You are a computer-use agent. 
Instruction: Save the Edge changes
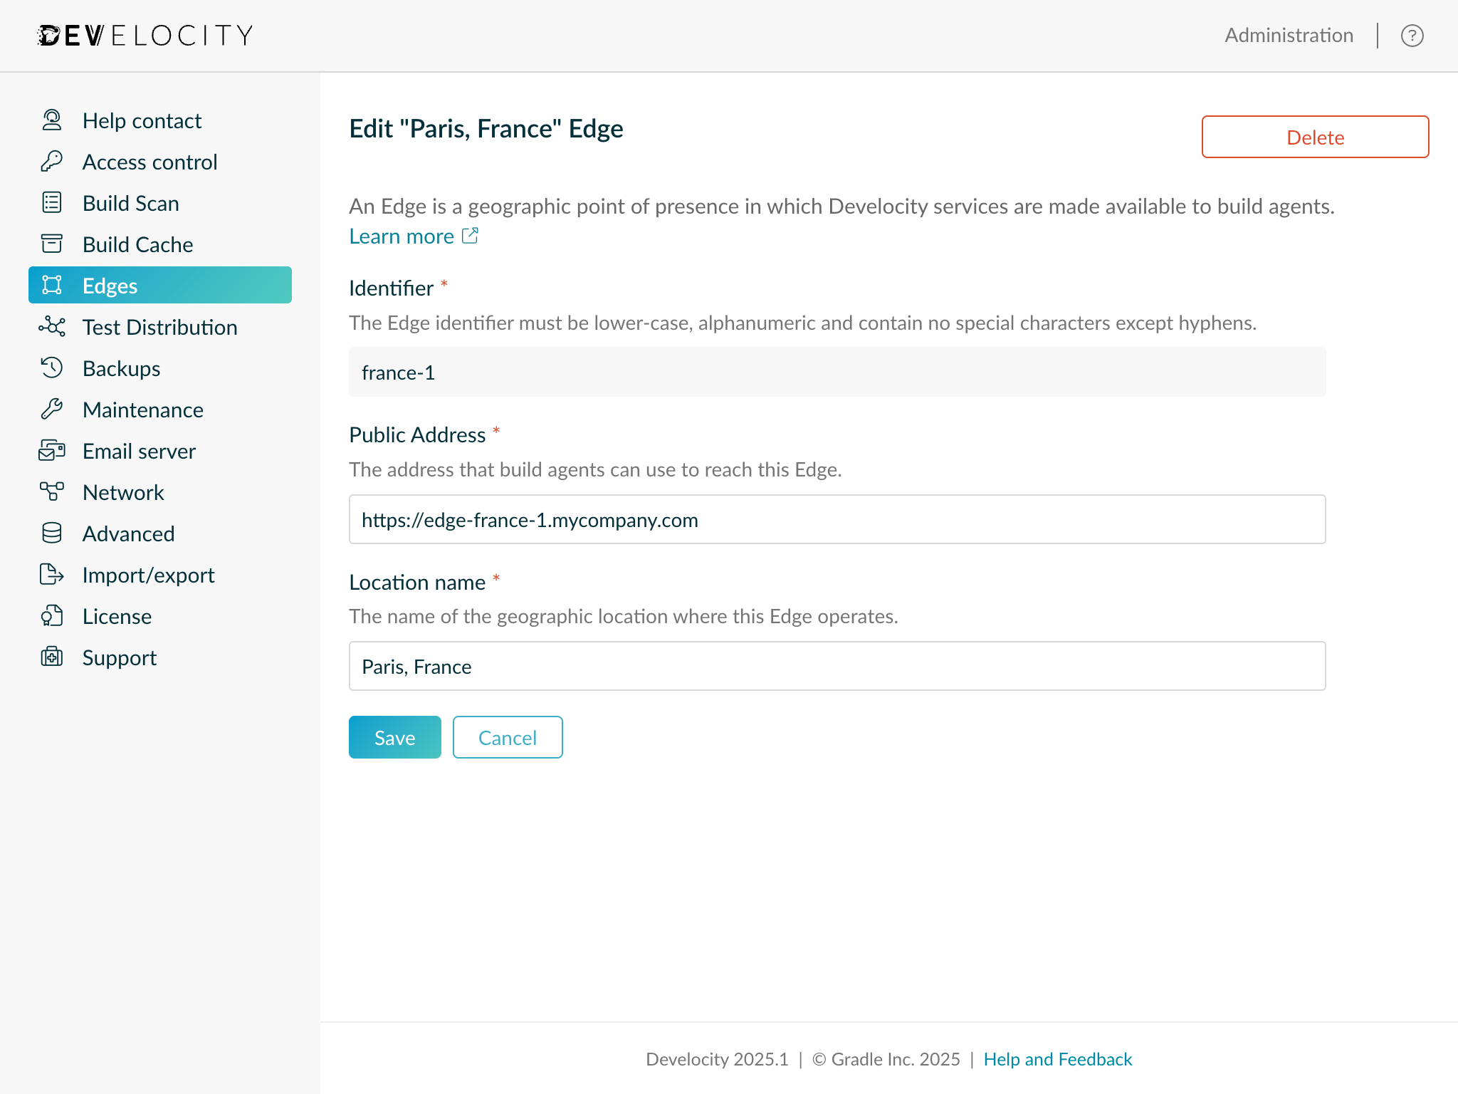click(x=394, y=737)
